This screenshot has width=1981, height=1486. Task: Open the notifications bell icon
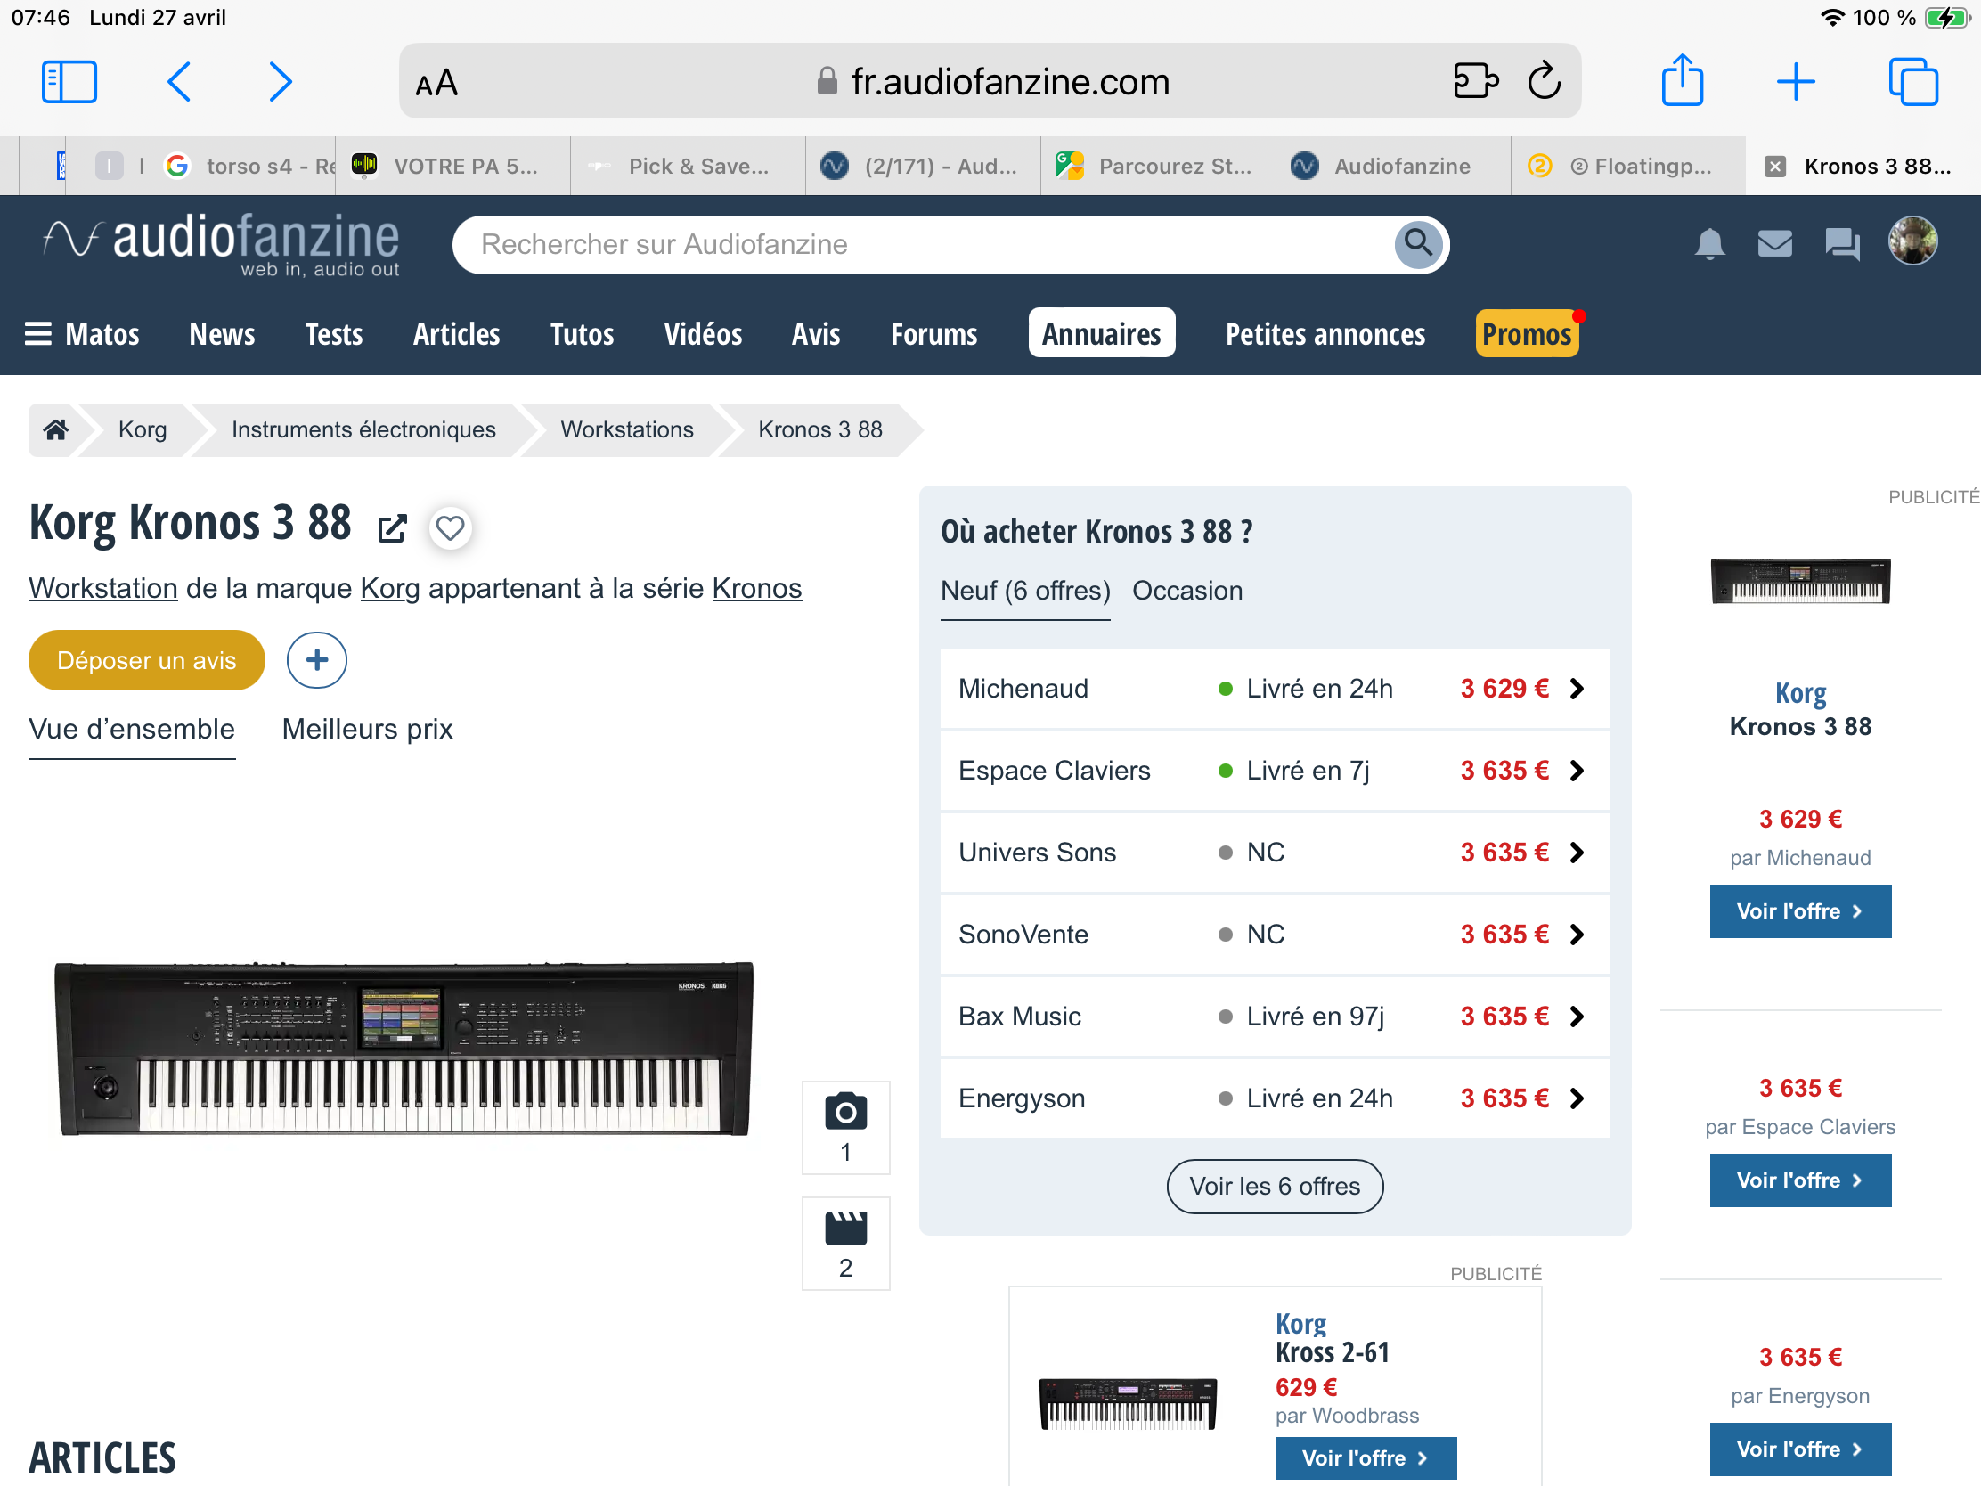1708,243
